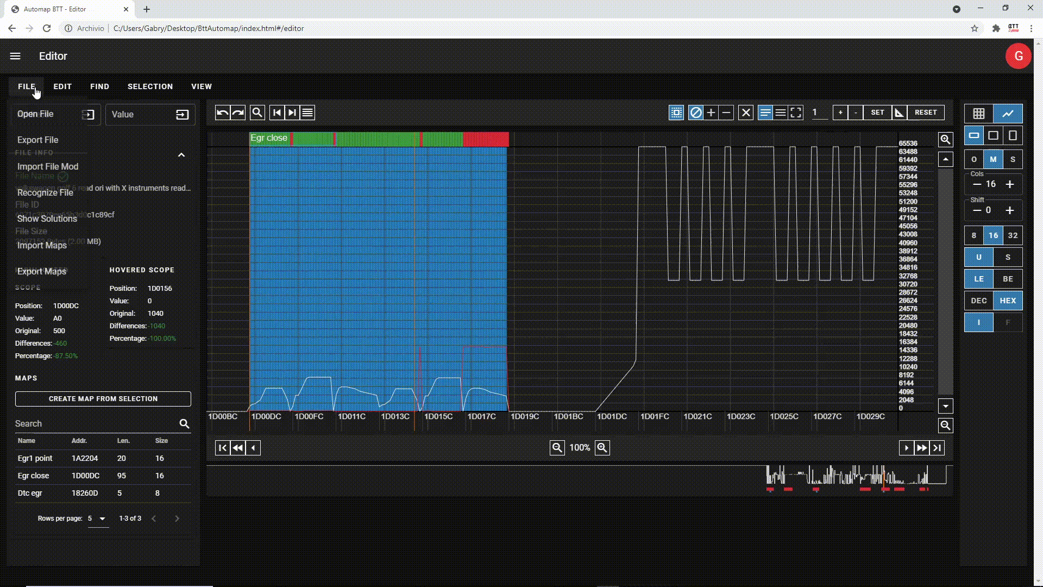1043x587 pixels.
Task: Collapse the File Info section chevron
Action: click(x=181, y=155)
